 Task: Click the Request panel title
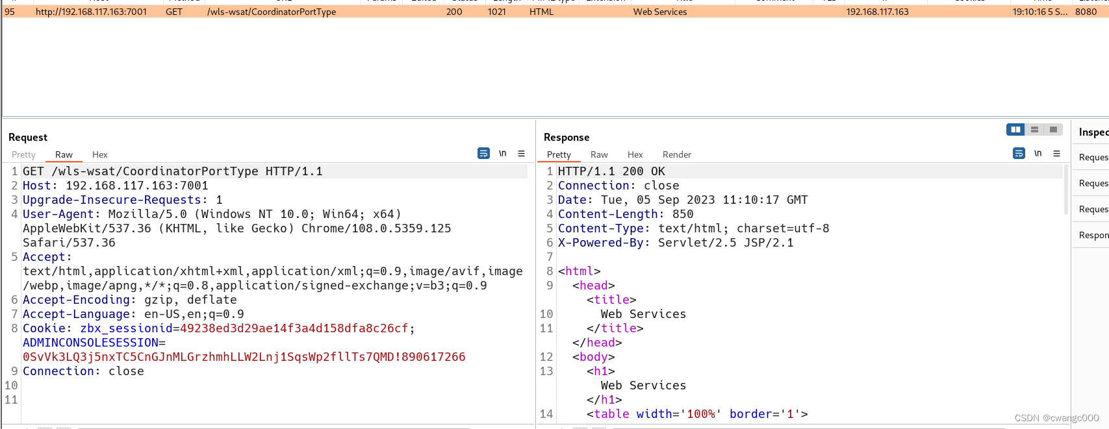point(28,137)
